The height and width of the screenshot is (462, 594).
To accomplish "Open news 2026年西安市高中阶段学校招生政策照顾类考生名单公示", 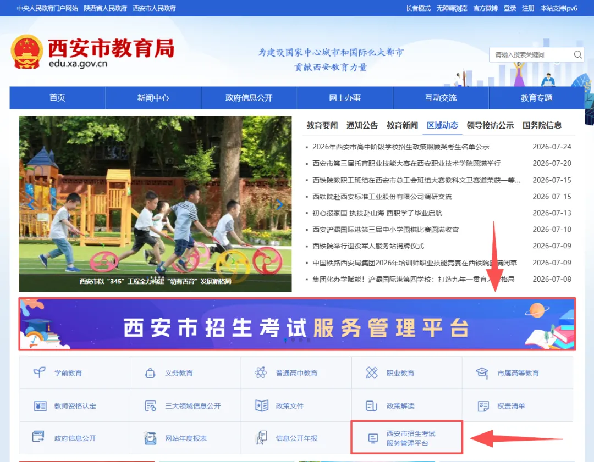I will click(x=401, y=147).
